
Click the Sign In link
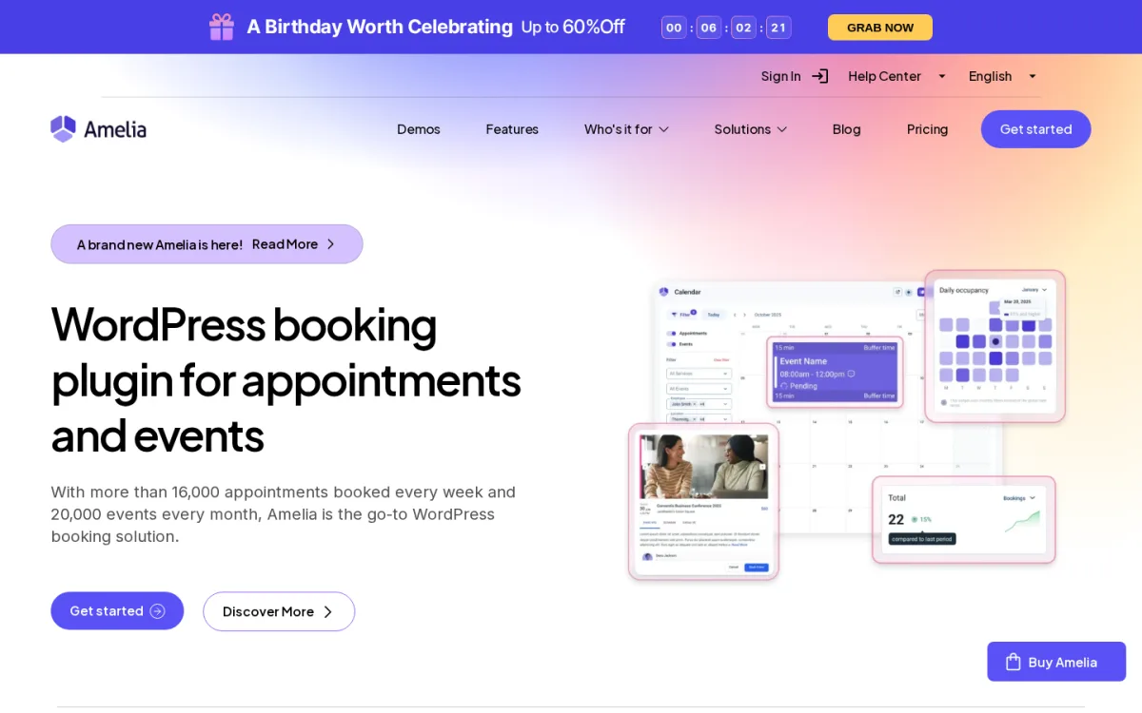pyautogui.click(x=780, y=76)
